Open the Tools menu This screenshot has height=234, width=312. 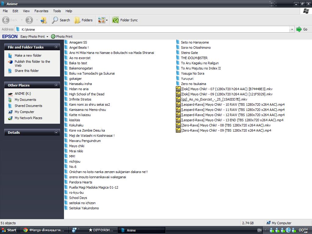click(x=57, y=11)
